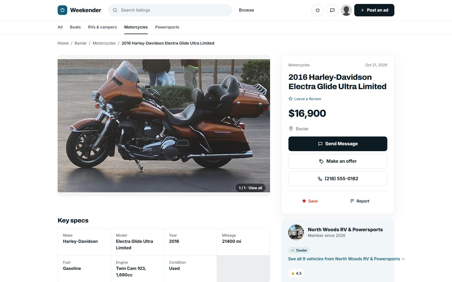Open the RVs & campers tab
The height and width of the screenshot is (282, 452).
point(102,27)
